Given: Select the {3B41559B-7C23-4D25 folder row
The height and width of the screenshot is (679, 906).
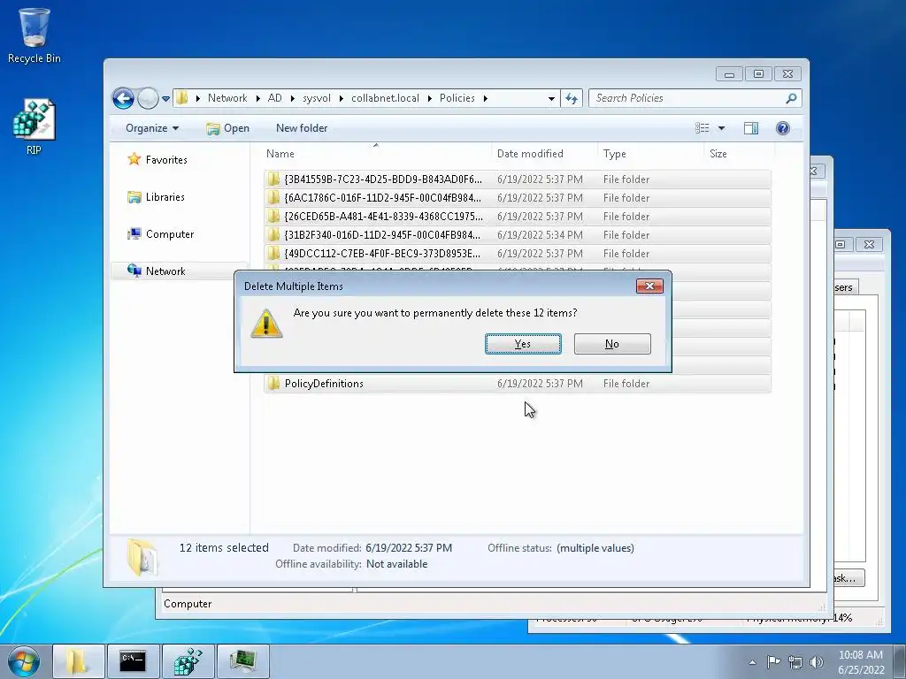Looking at the screenshot, I should (x=518, y=179).
